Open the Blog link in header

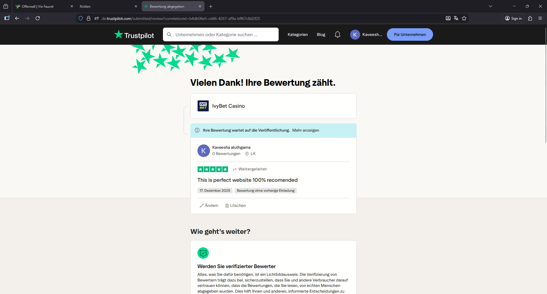[321, 34]
